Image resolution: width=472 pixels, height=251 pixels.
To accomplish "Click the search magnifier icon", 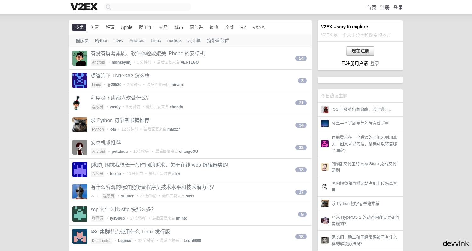I will [x=108, y=7].
